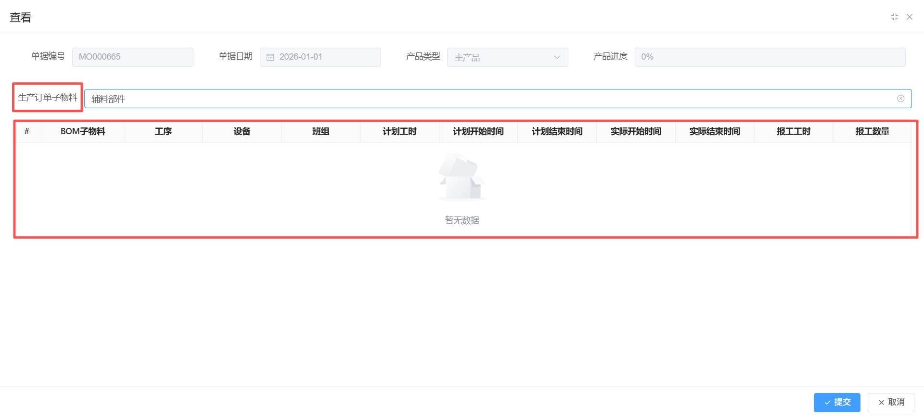Viewport: 924px width, 418px height.
Task: Click the exit fullscreen icon in the header
Action: (x=894, y=17)
